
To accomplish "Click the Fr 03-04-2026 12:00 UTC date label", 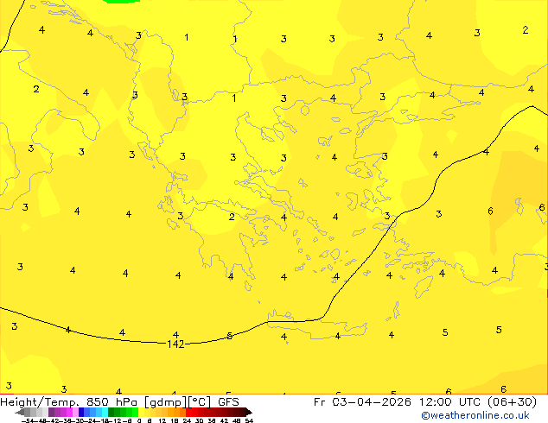I will point(398,402).
